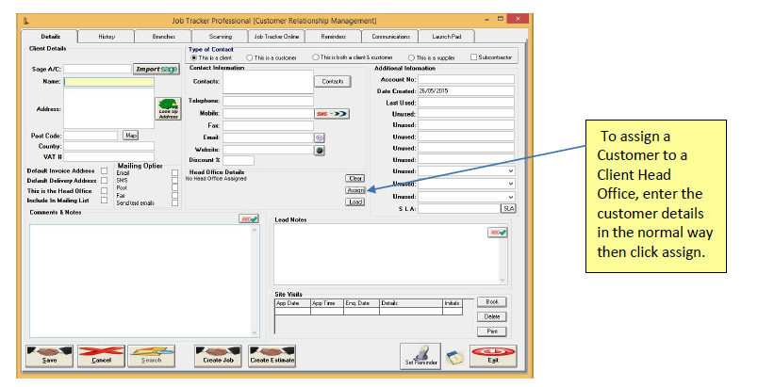Click the Sage A/C input field
This screenshot has height=387, width=758.
97,69
